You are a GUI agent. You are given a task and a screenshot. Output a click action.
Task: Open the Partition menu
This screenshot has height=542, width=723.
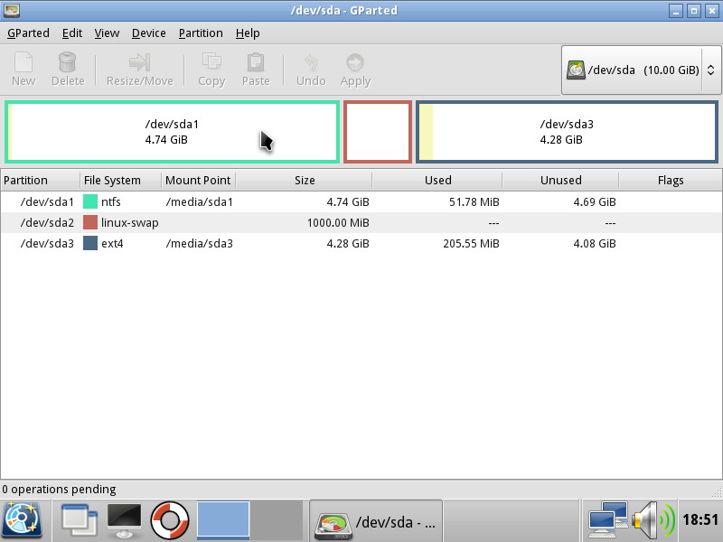201,33
